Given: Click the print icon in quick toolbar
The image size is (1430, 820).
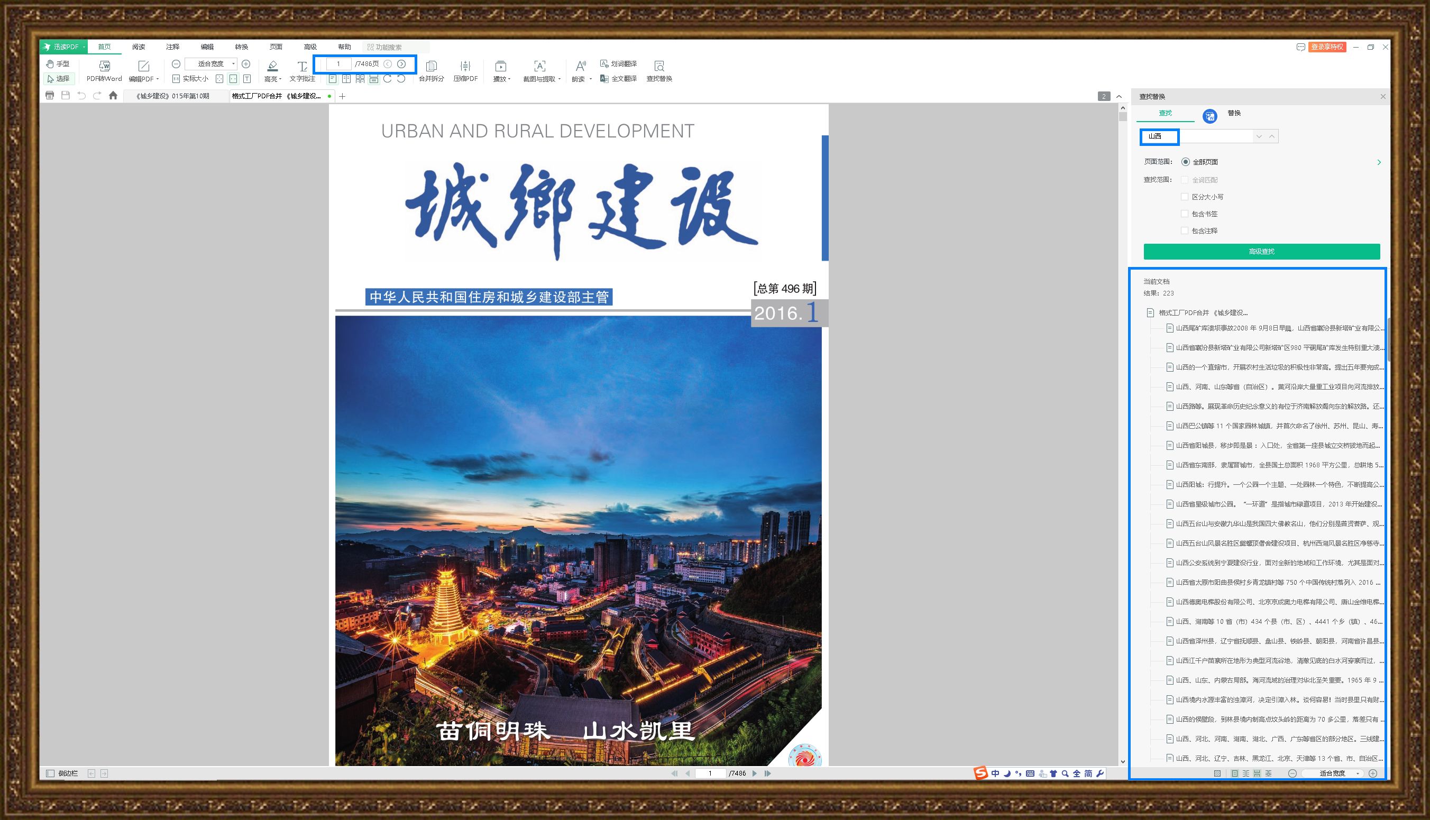Looking at the screenshot, I should coord(50,96).
